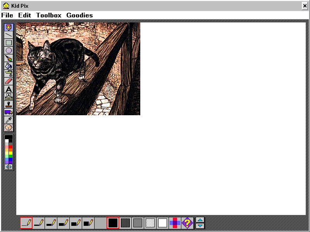Choose the third pencil width option
This screenshot has width=310, height=232.
click(51, 223)
